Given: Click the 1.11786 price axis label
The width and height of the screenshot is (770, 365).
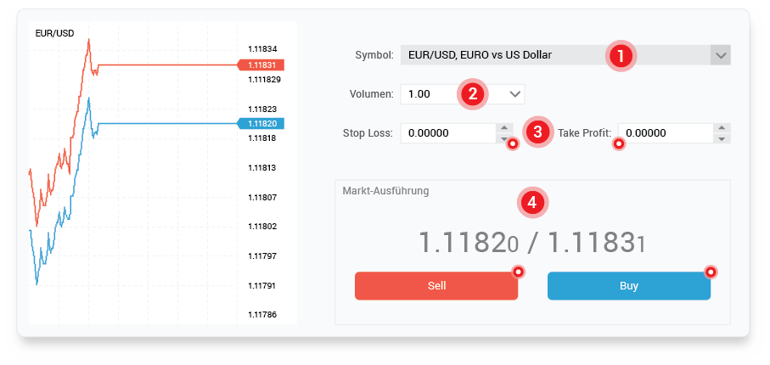Looking at the screenshot, I should point(262,315).
